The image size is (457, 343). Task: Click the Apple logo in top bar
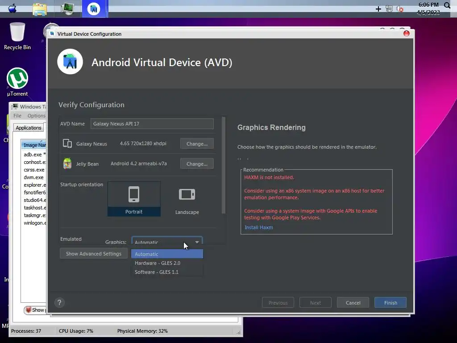12,8
